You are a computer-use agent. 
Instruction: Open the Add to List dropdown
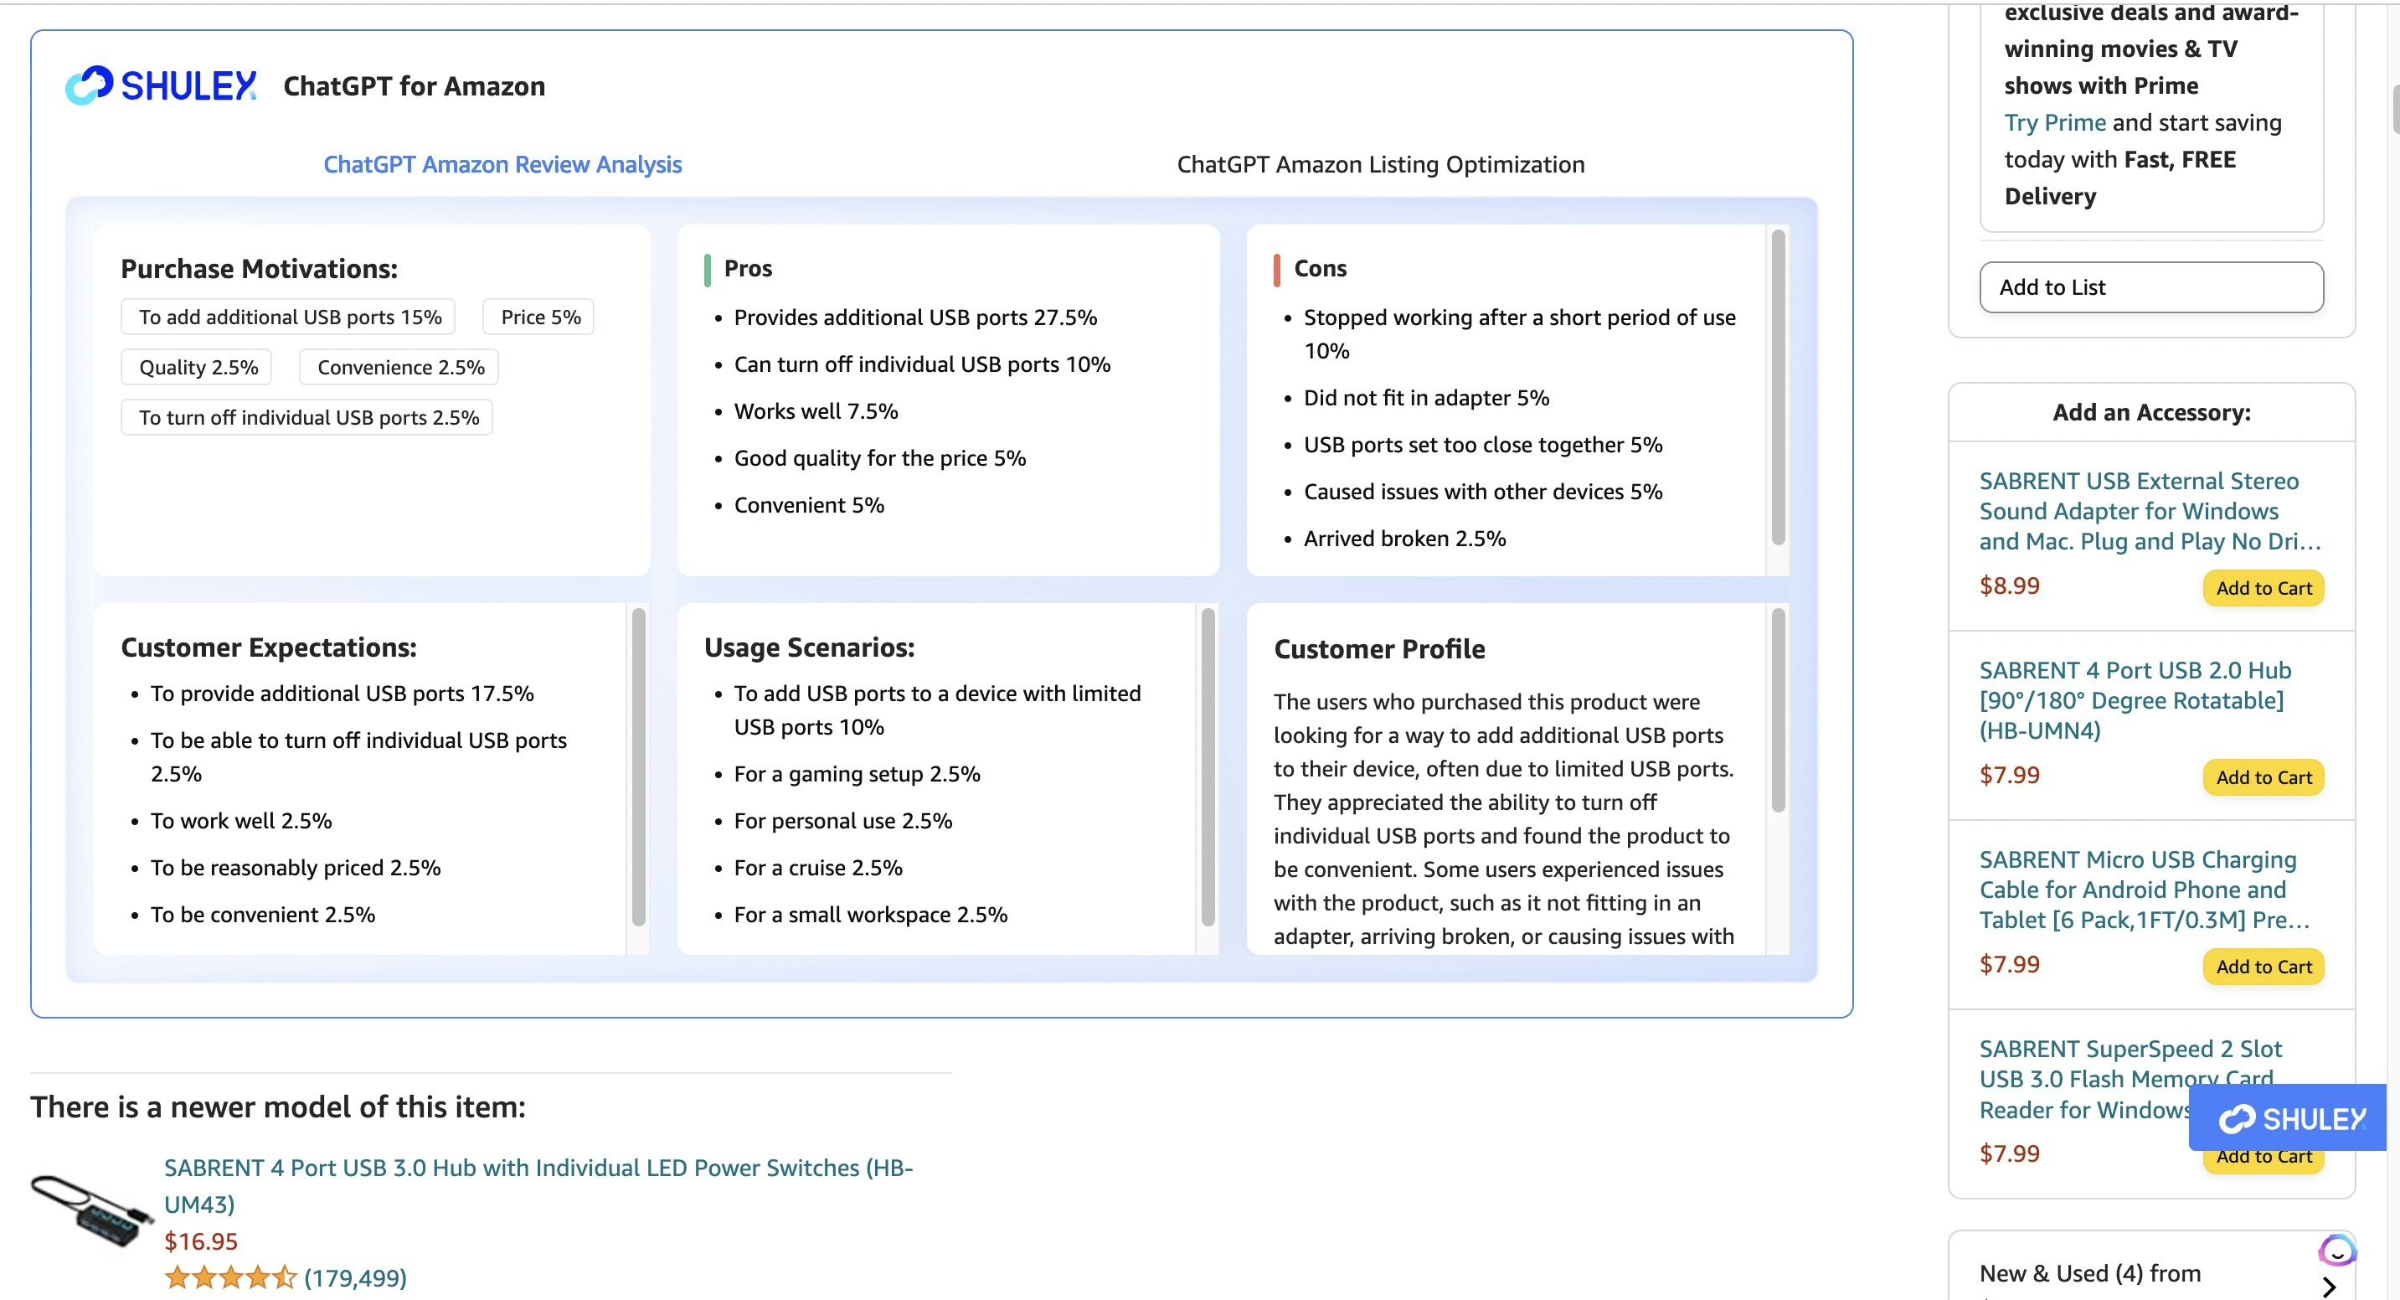2150,287
